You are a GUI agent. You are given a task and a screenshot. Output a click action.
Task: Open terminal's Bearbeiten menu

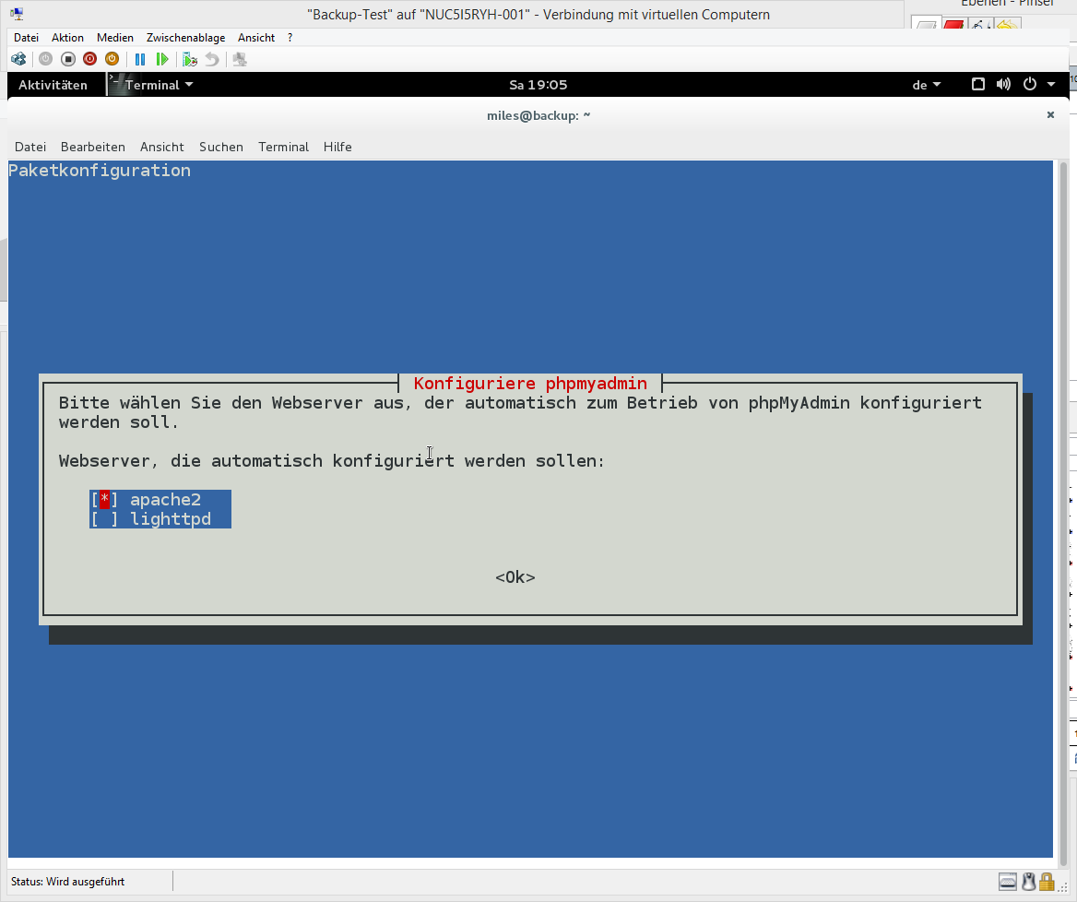coord(93,147)
